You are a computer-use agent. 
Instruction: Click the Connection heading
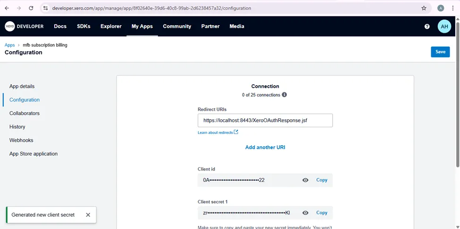click(265, 86)
